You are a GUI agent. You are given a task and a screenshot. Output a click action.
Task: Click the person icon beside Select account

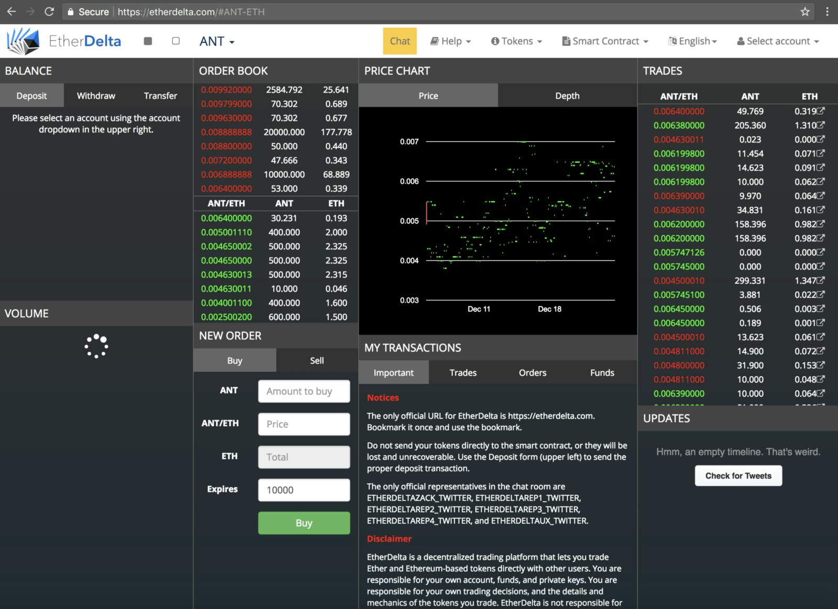pyautogui.click(x=741, y=41)
